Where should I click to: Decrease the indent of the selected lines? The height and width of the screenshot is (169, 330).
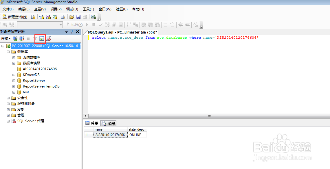point(181,25)
